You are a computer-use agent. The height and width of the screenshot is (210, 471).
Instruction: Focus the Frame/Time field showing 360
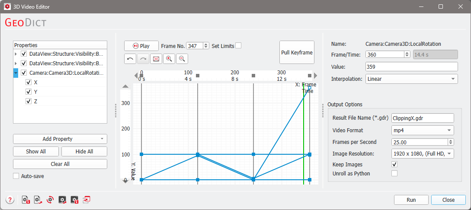click(x=385, y=54)
